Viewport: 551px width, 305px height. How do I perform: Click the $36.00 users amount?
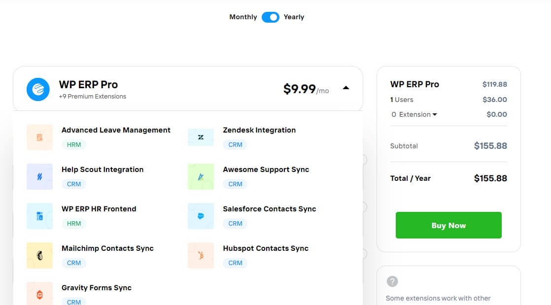494,100
